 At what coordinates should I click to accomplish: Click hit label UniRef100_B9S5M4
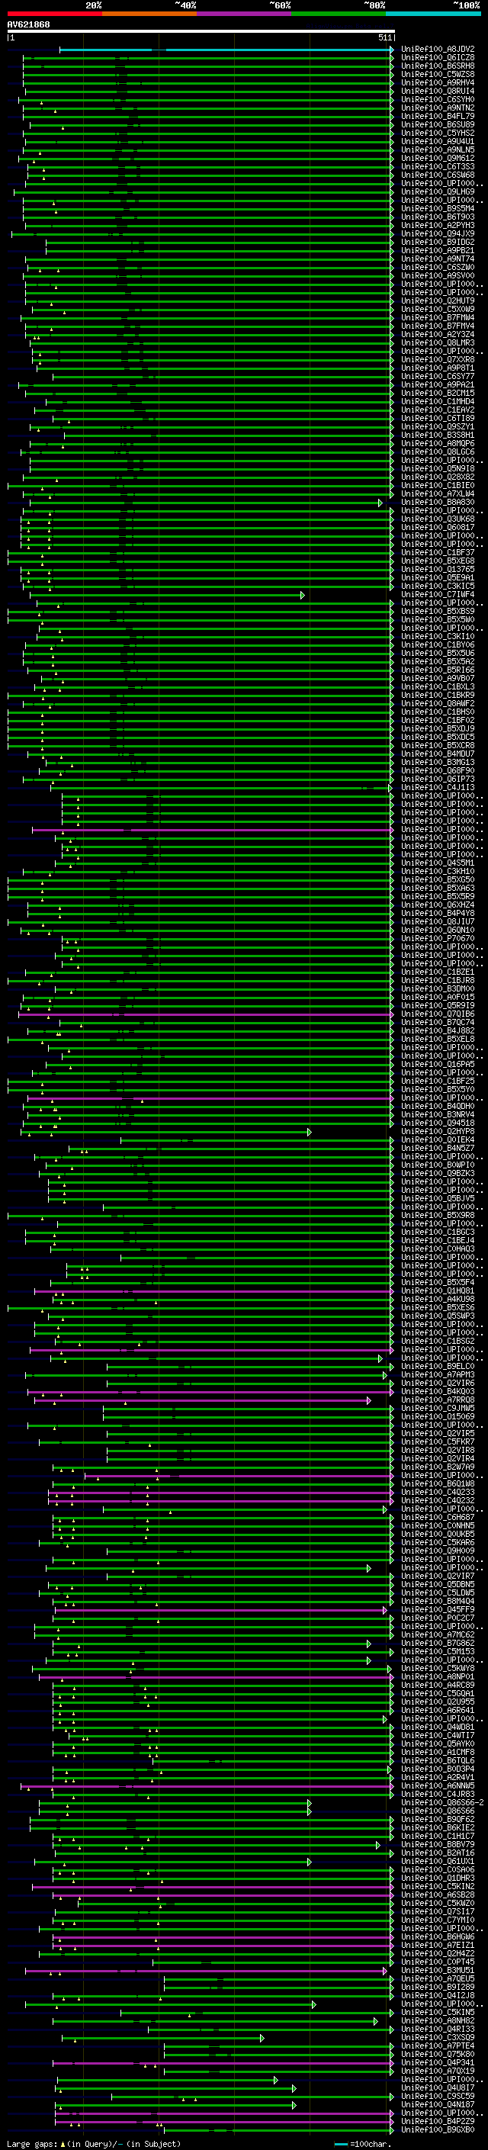pos(437,209)
